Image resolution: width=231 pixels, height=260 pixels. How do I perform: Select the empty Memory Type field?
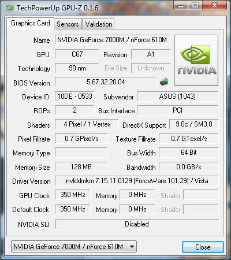(x=81, y=153)
